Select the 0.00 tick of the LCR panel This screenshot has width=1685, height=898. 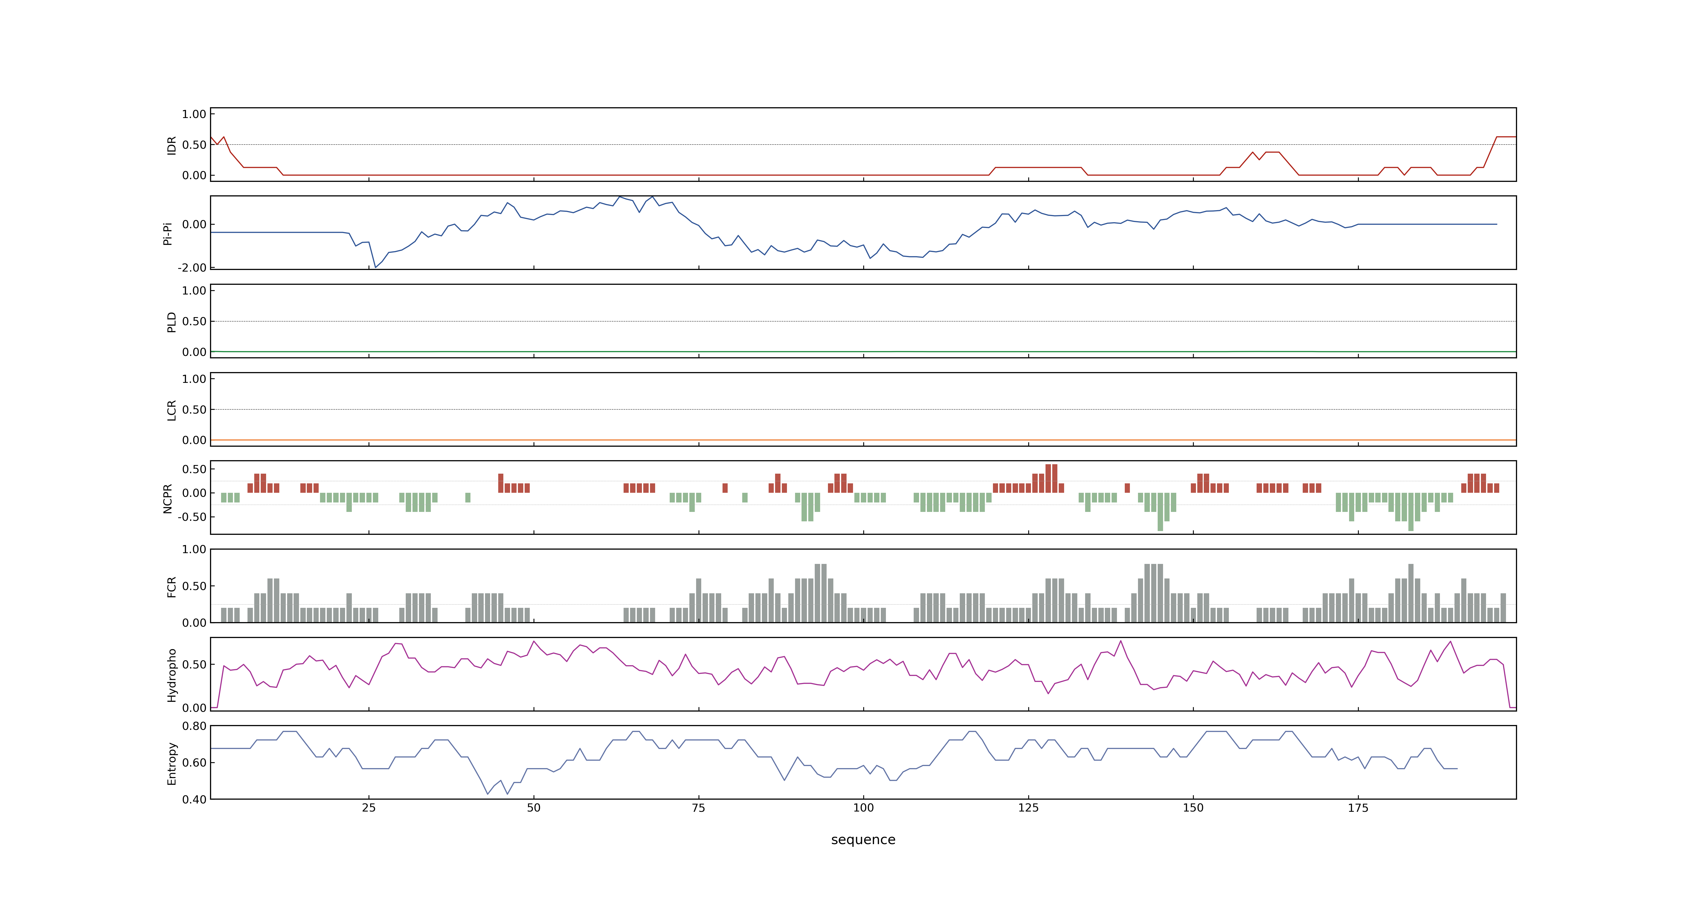tap(194, 441)
